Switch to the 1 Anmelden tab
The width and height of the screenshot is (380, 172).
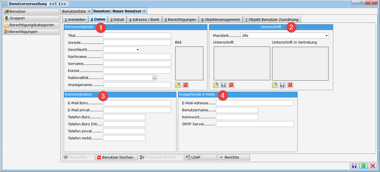(75, 19)
